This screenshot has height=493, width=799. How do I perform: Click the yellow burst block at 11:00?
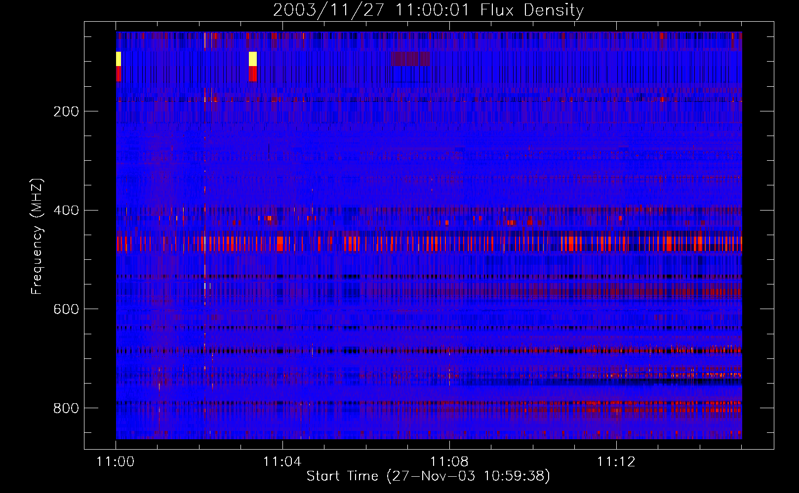click(x=119, y=59)
